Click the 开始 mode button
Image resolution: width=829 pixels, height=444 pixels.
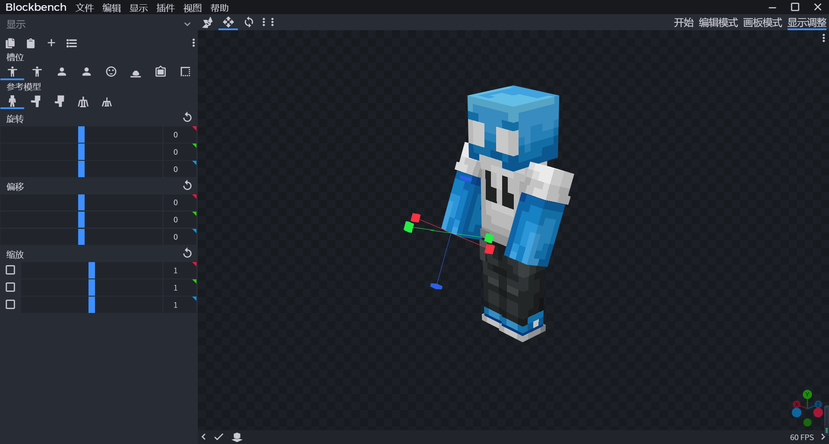[x=683, y=22]
